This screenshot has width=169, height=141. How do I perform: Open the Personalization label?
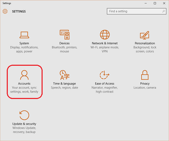[145, 43]
